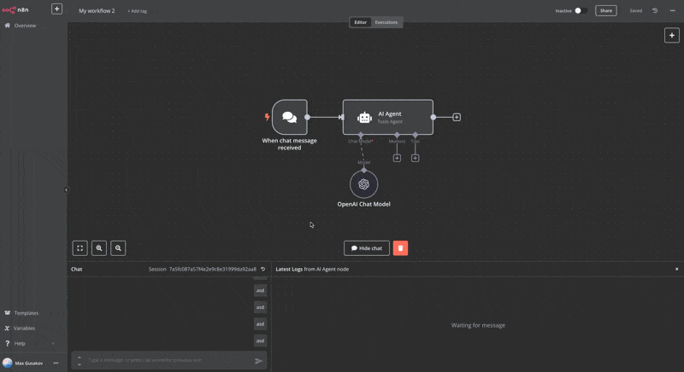Click the Add tag link

click(138, 11)
